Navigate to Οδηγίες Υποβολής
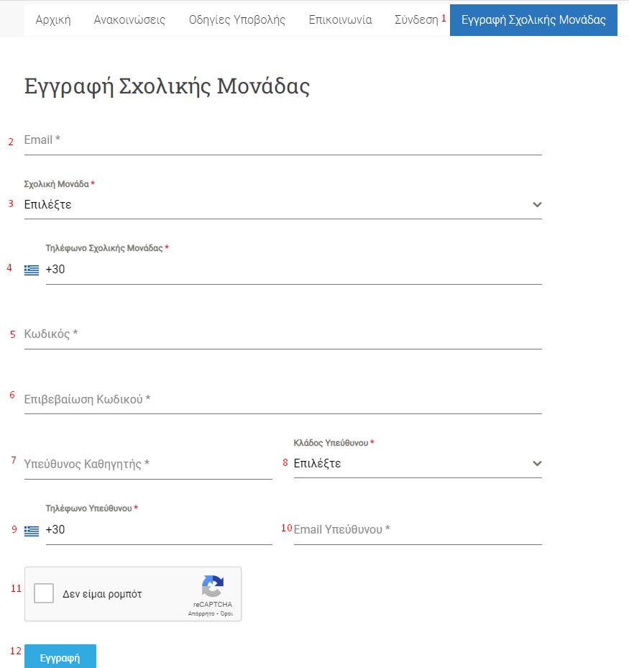 [x=237, y=19]
